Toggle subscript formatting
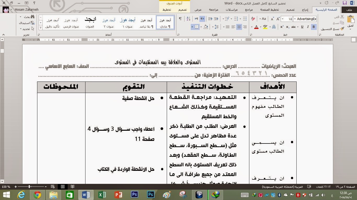357x200 pixels. (x=288, y=27)
